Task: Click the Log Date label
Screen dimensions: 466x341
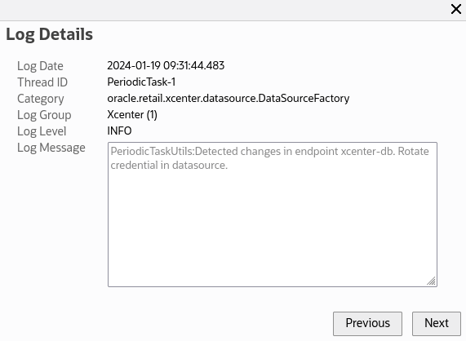Action: point(40,66)
